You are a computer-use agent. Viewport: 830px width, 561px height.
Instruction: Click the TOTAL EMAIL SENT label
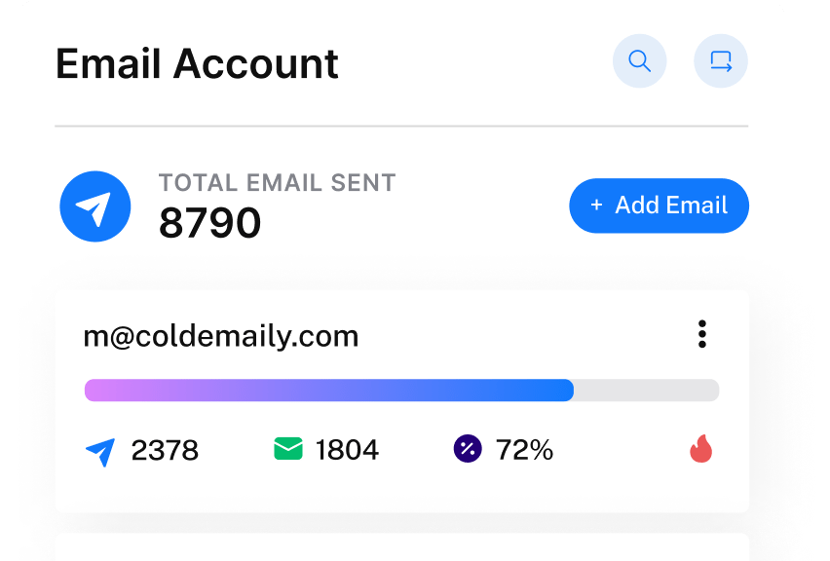pos(278,182)
